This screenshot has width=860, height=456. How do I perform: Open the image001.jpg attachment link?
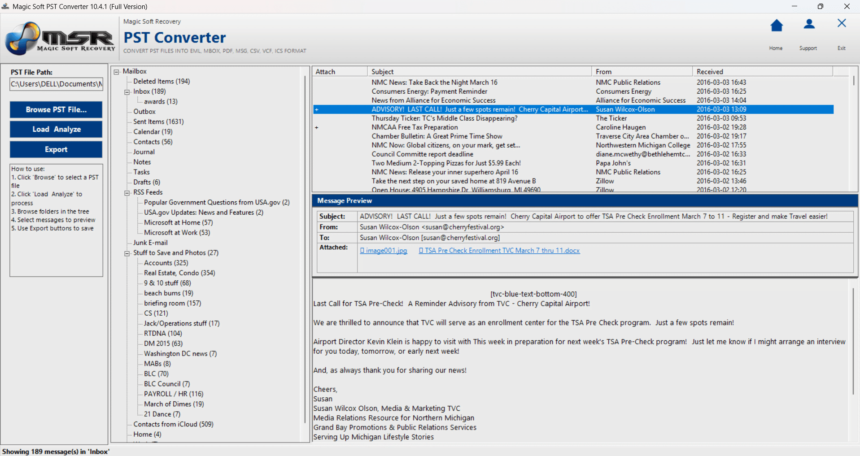click(384, 251)
